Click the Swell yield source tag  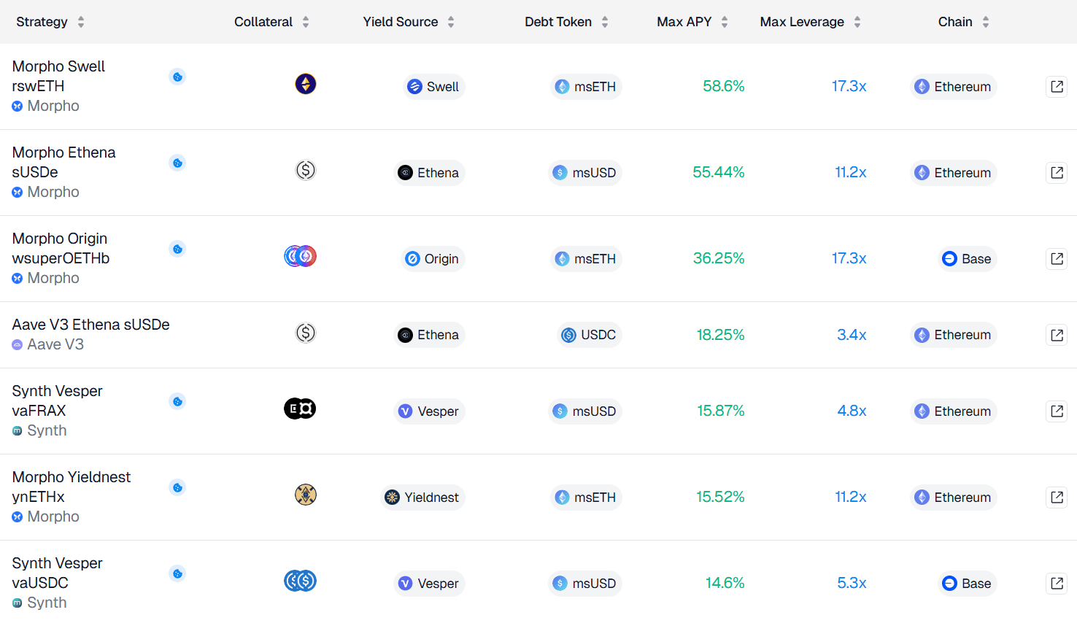point(433,87)
